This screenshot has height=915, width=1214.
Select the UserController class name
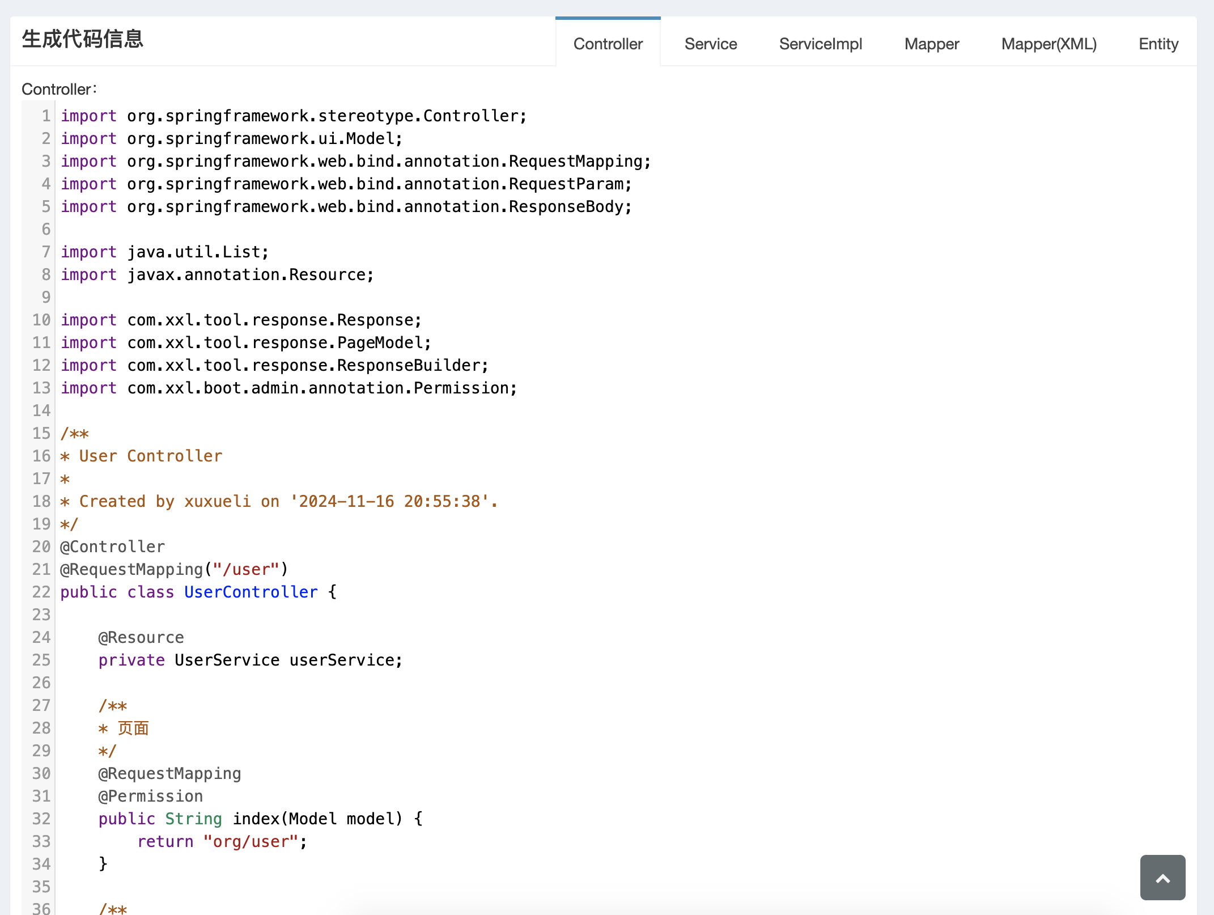(250, 591)
